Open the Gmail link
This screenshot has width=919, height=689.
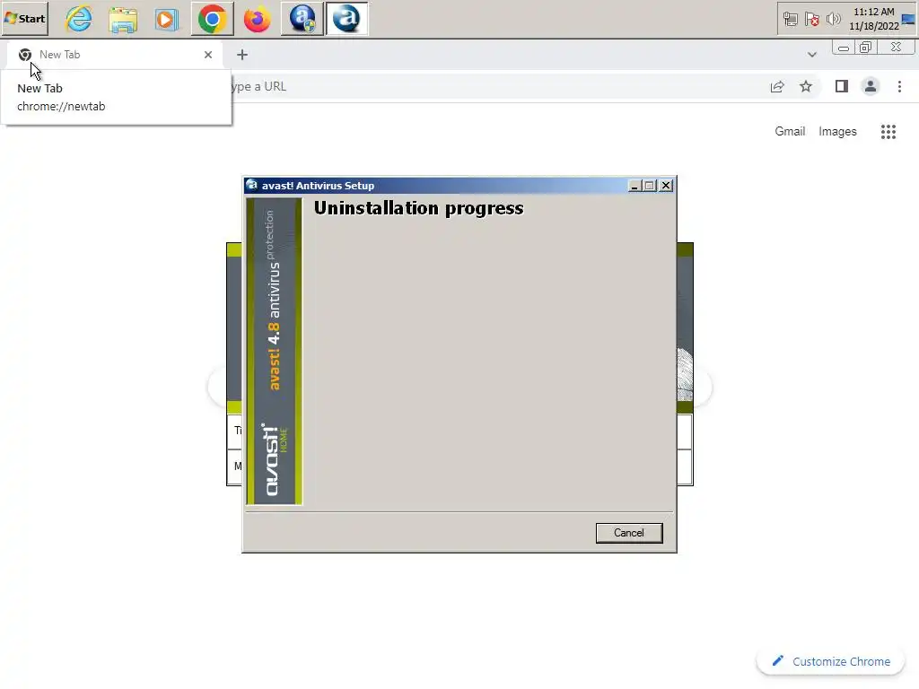[x=790, y=131]
